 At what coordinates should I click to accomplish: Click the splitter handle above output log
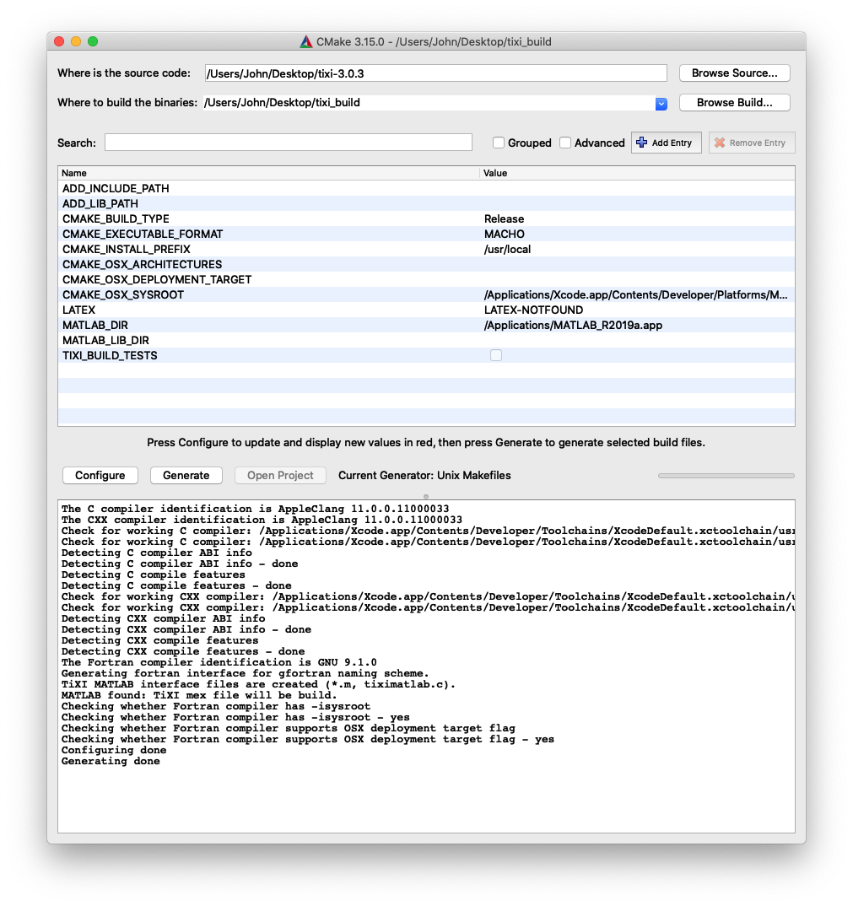426,496
